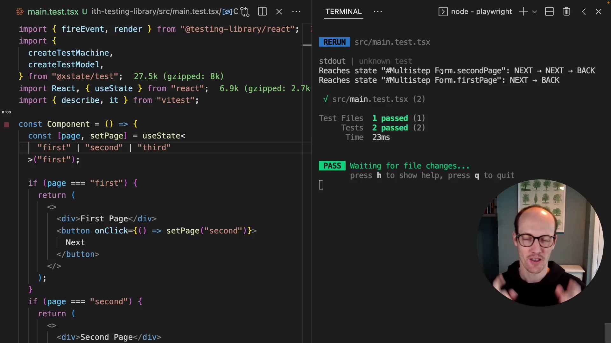Switch to the TERMINAL tab
Screen dimensions: 611x343
pyautogui.click(x=343, y=12)
